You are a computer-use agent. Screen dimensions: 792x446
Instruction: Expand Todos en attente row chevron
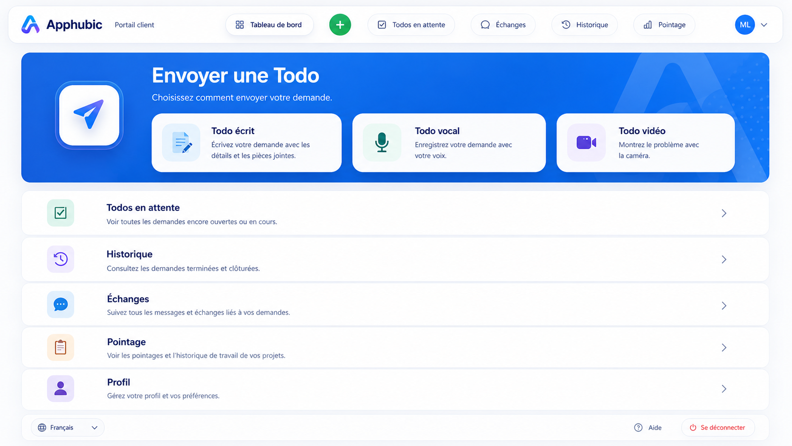tap(724, 213)
